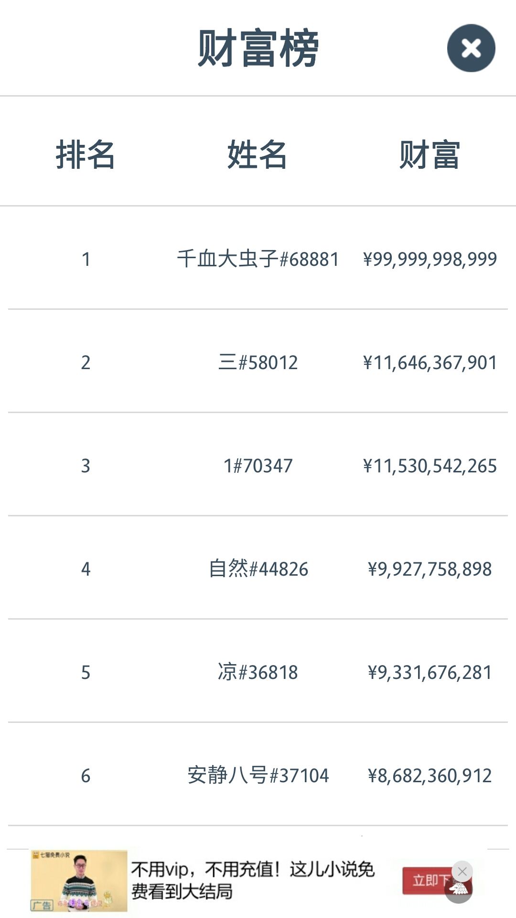This screenshot has height=918, width=516.
Task: Select player 三#58012
Action: [x=258, y=362]
